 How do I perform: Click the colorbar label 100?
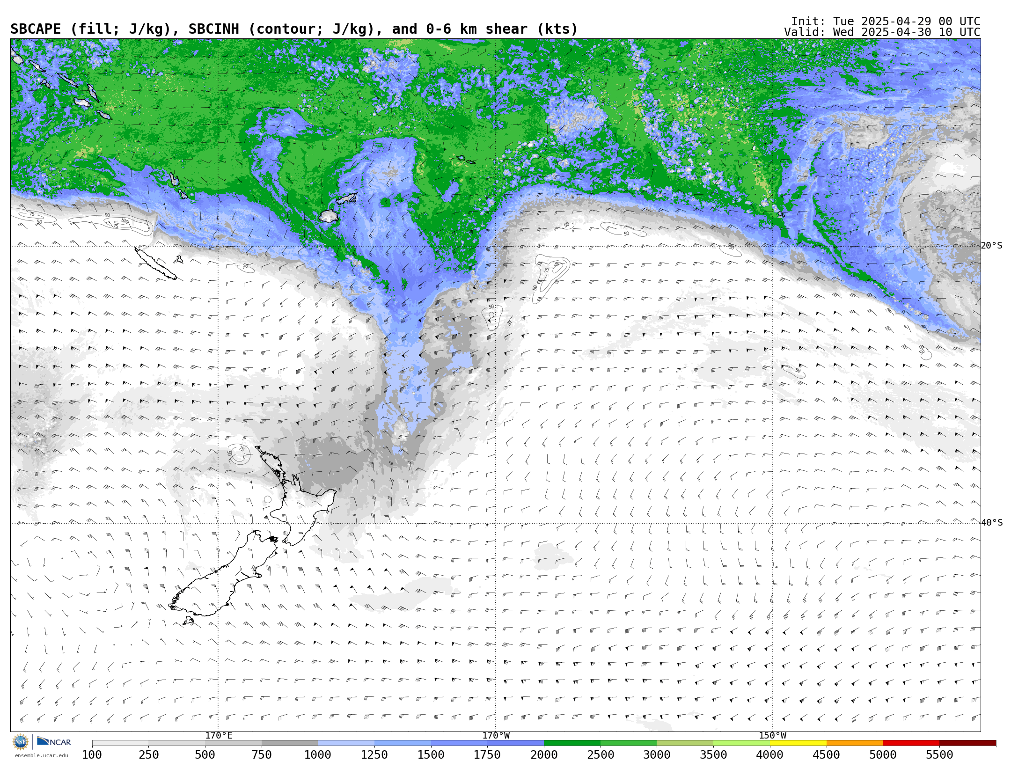coord(92,754)
